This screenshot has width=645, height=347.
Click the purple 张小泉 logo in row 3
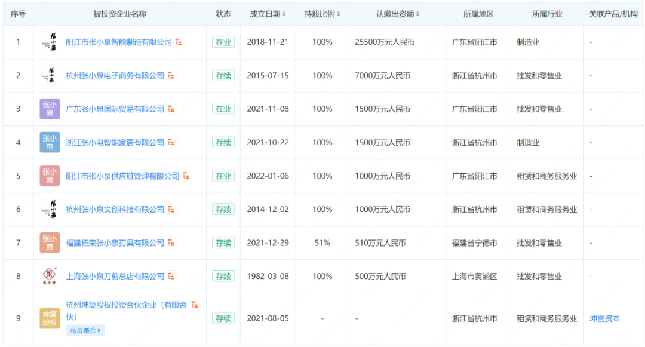[50, 109]
